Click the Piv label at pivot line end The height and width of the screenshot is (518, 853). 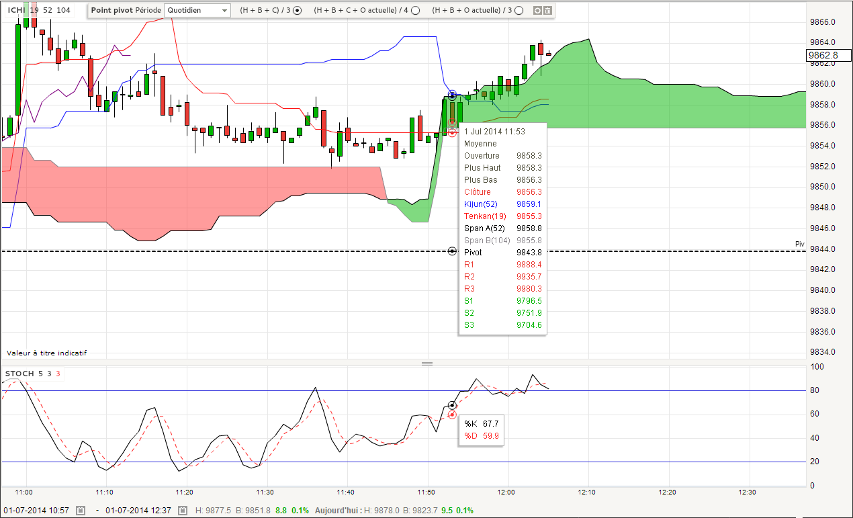(799, 245)
